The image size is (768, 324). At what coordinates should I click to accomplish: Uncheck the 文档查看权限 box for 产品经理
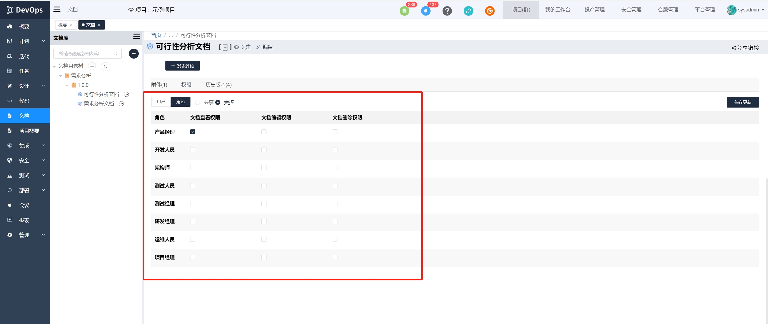click(193, 132)
